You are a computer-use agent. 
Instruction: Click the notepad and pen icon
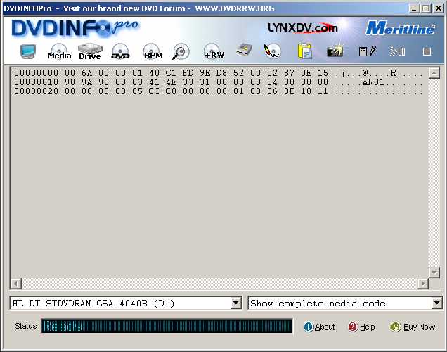tap(368, 51)
